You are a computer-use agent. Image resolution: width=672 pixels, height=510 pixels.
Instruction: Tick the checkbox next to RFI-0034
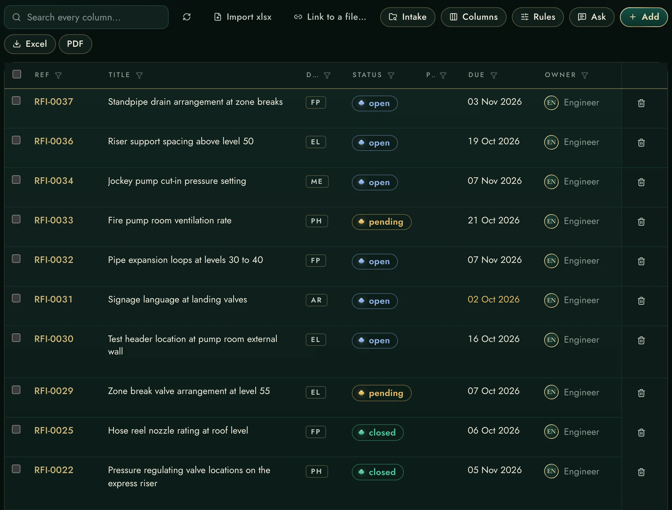coord(16,180)
